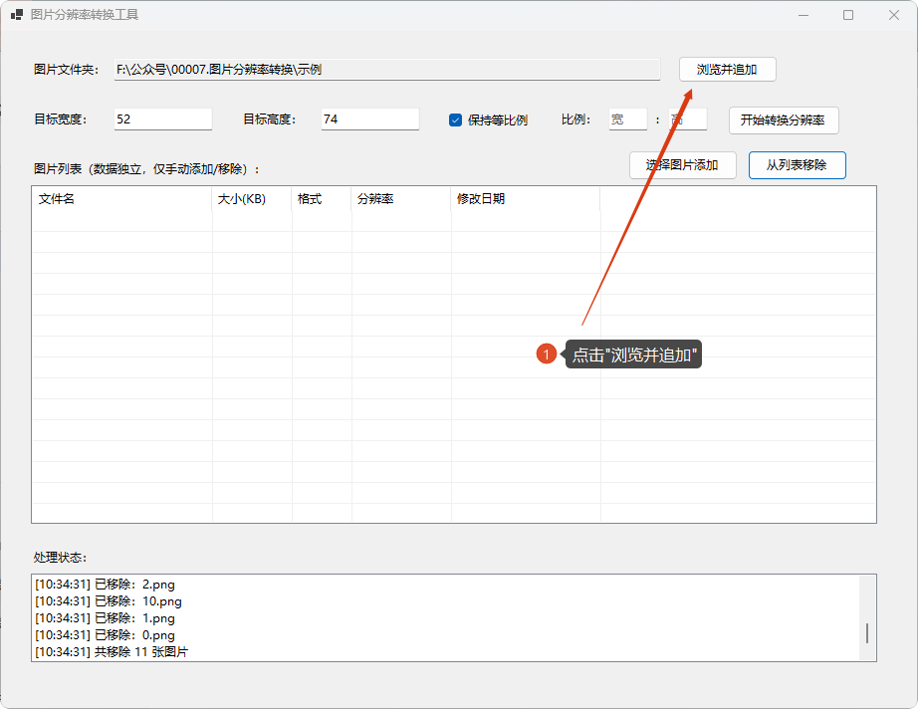918x709 pixels.
Task: Select log line 已移除：10.png
Action: coord(109,601)
